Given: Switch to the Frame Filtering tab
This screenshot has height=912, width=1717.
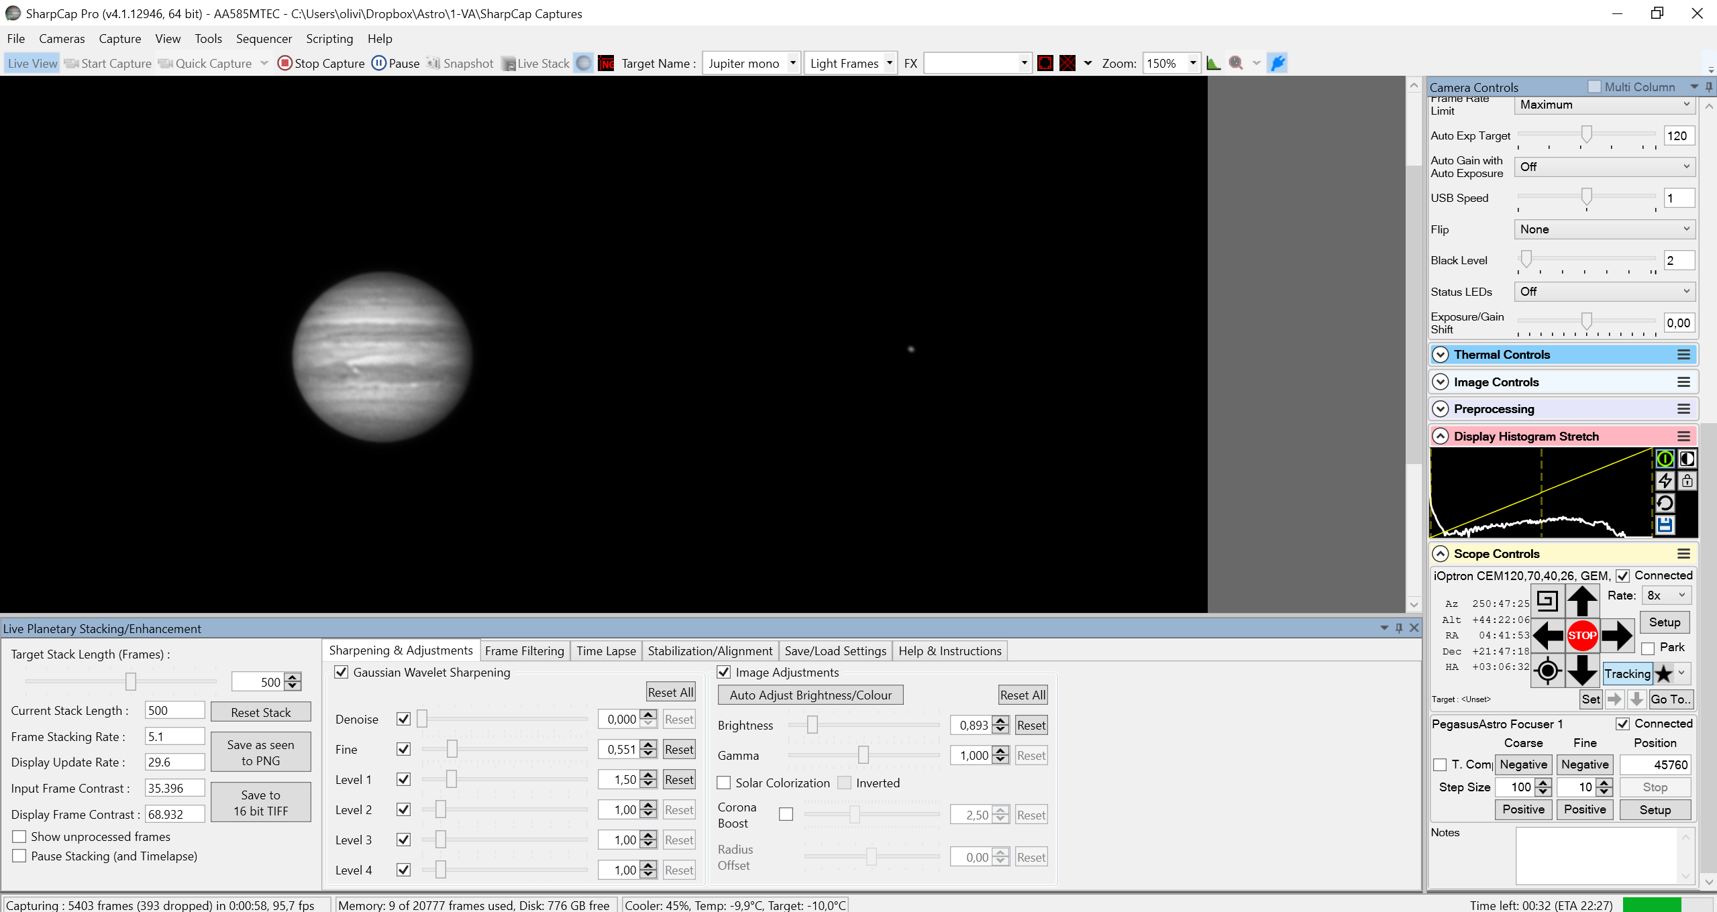Looking at the screenshot, I should pyautogui.click(x=524, y=650).
